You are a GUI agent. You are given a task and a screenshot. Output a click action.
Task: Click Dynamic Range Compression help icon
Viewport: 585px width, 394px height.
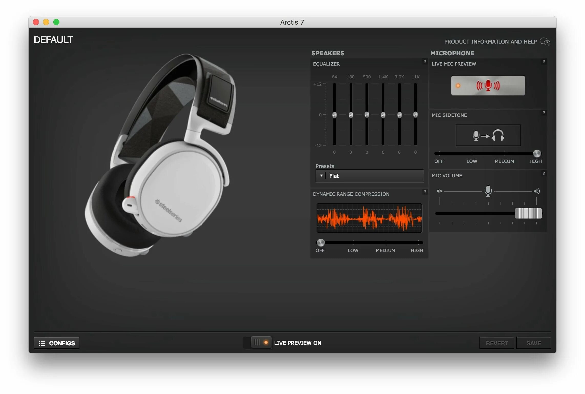pos(425,192)
